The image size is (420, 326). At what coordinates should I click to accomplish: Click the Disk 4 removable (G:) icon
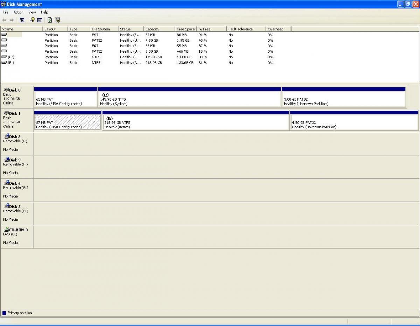tap(6, 183)
